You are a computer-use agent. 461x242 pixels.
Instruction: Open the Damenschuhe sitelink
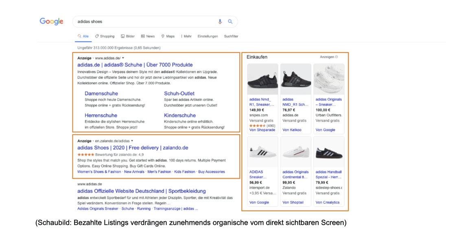[101, 94]
